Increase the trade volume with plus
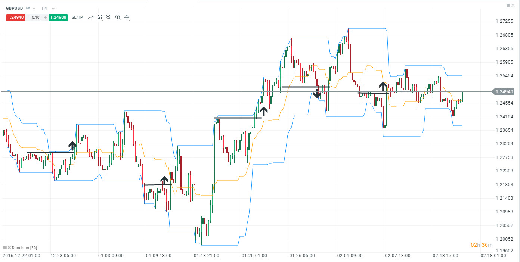520x262 pixels. coord(45,17)
